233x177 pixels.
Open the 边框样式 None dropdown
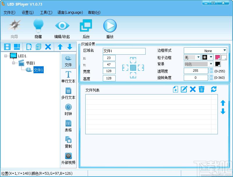point(205,51)
